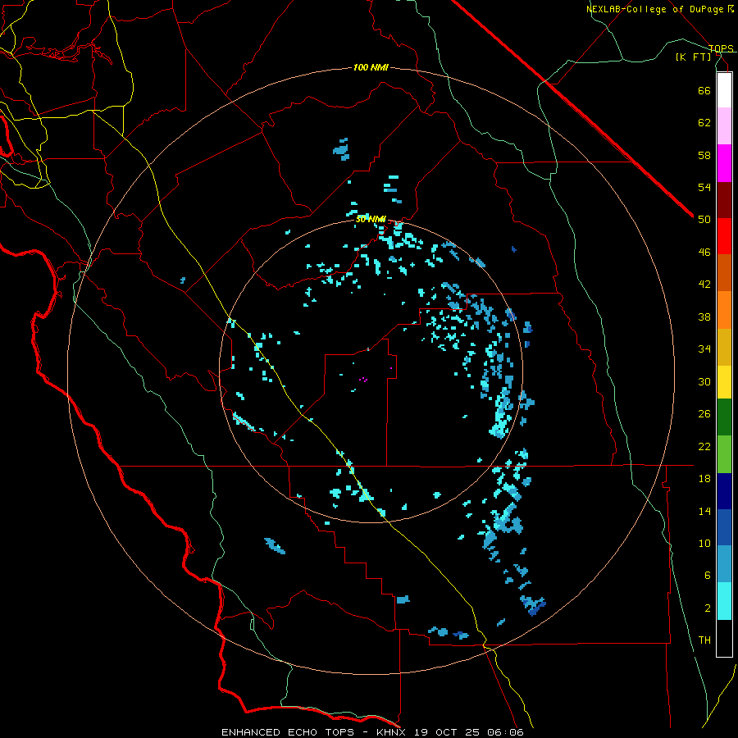Image resolution: width=738 pixels, height=738 pixels.
Task: Click the NEXLAB-College of DuPage label
Action: (655, 9)
